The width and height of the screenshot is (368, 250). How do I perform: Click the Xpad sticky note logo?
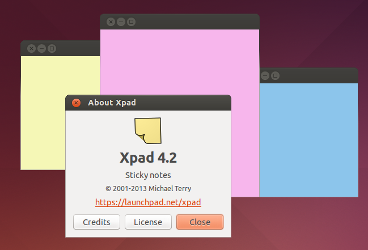point(148,130)
